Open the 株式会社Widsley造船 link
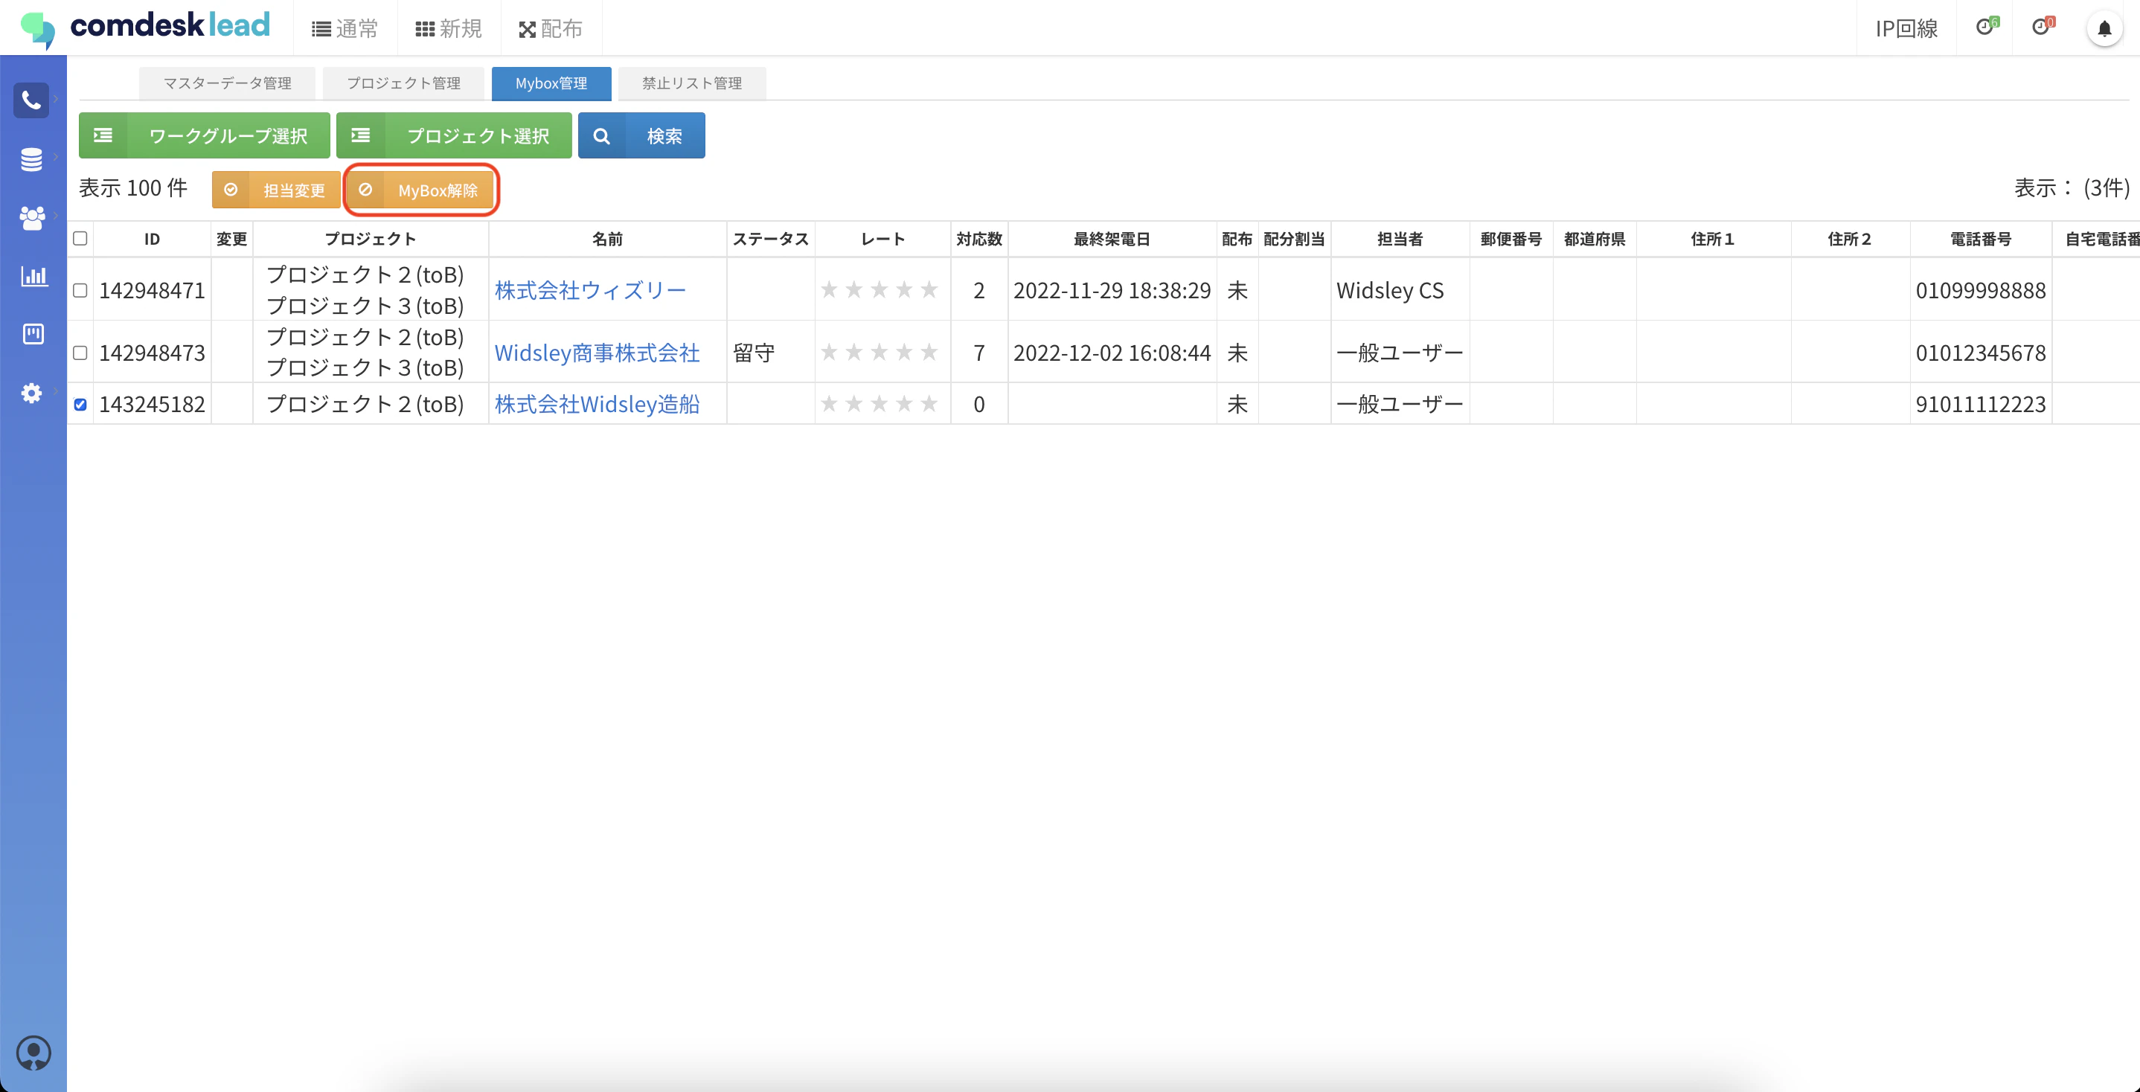This screenshot has width=2140, height=1092. pos(598,405)
